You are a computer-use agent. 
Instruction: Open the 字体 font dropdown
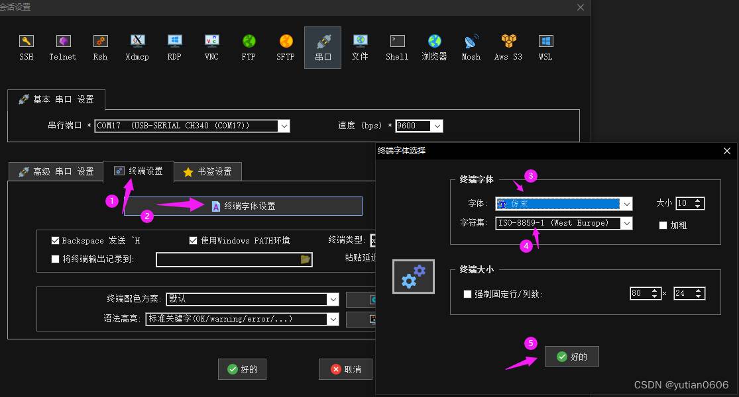626,204
